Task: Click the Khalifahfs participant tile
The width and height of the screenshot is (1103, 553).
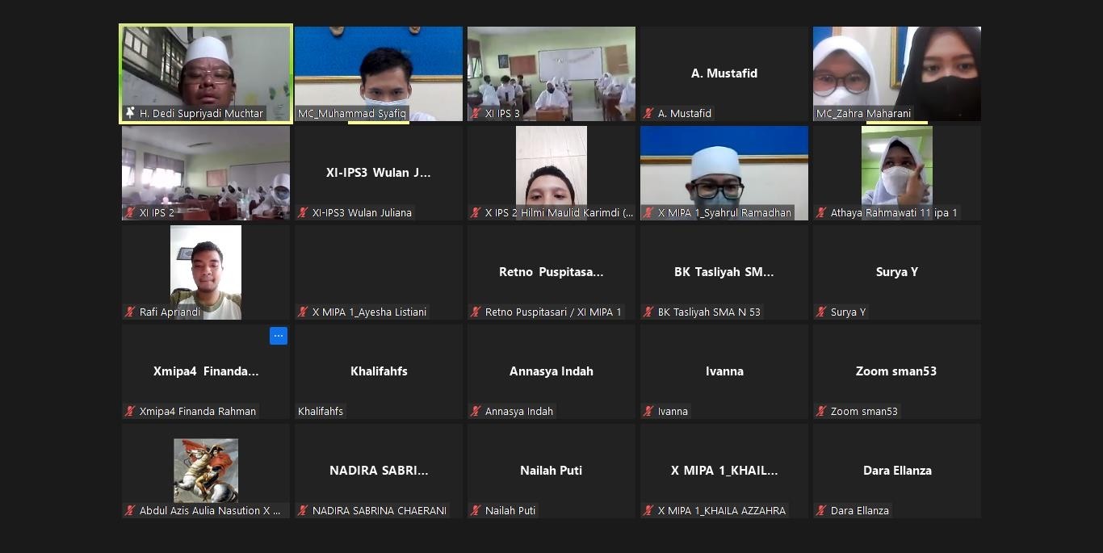Action: (x=378, y=371)
